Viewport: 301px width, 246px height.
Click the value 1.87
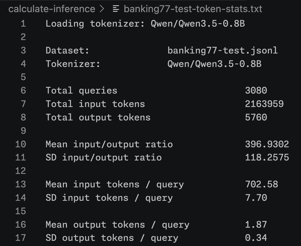(x=256, y=225)
